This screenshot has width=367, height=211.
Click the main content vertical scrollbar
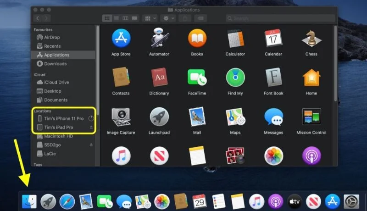tap(335, 64)
